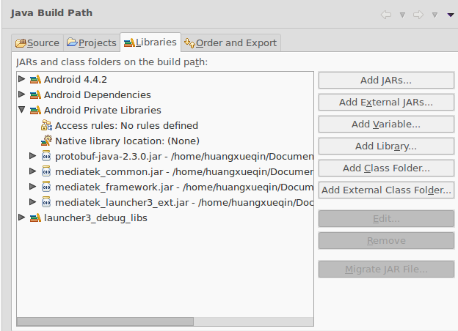Click the protobuf-java jar file icon
The height and width of the screenshot is (331, 458).
[46, 156]
